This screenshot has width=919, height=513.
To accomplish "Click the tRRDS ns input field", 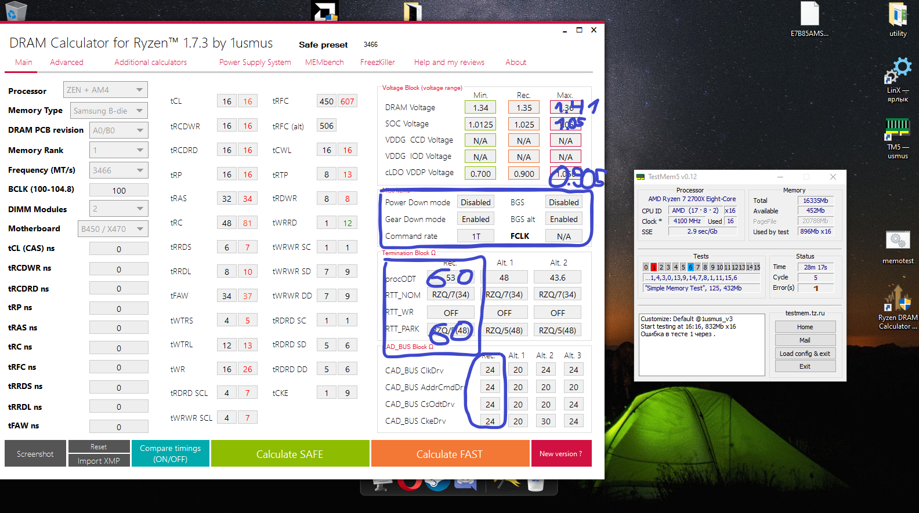I will 119,387.
